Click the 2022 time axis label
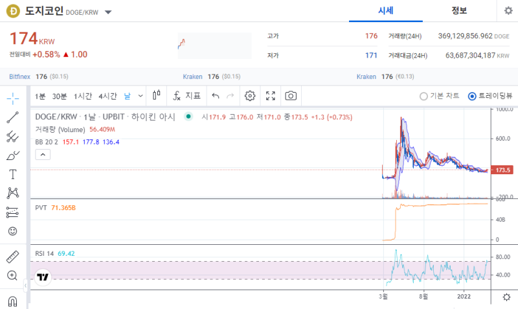Screen dimensions: 518x309 464,297
